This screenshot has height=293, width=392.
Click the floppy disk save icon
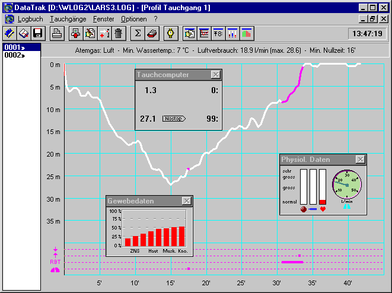37,33
